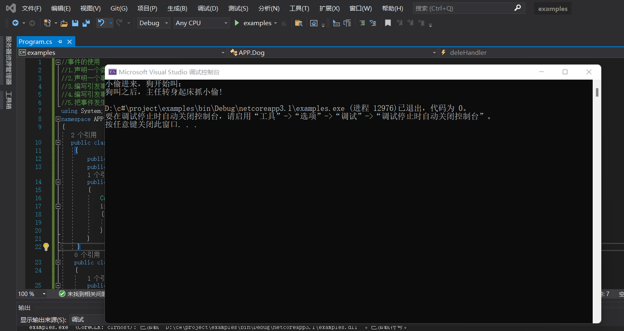Collapse the namespace APP block at line 8
This screenshot has height=331, width=624.
pos(58,119)
